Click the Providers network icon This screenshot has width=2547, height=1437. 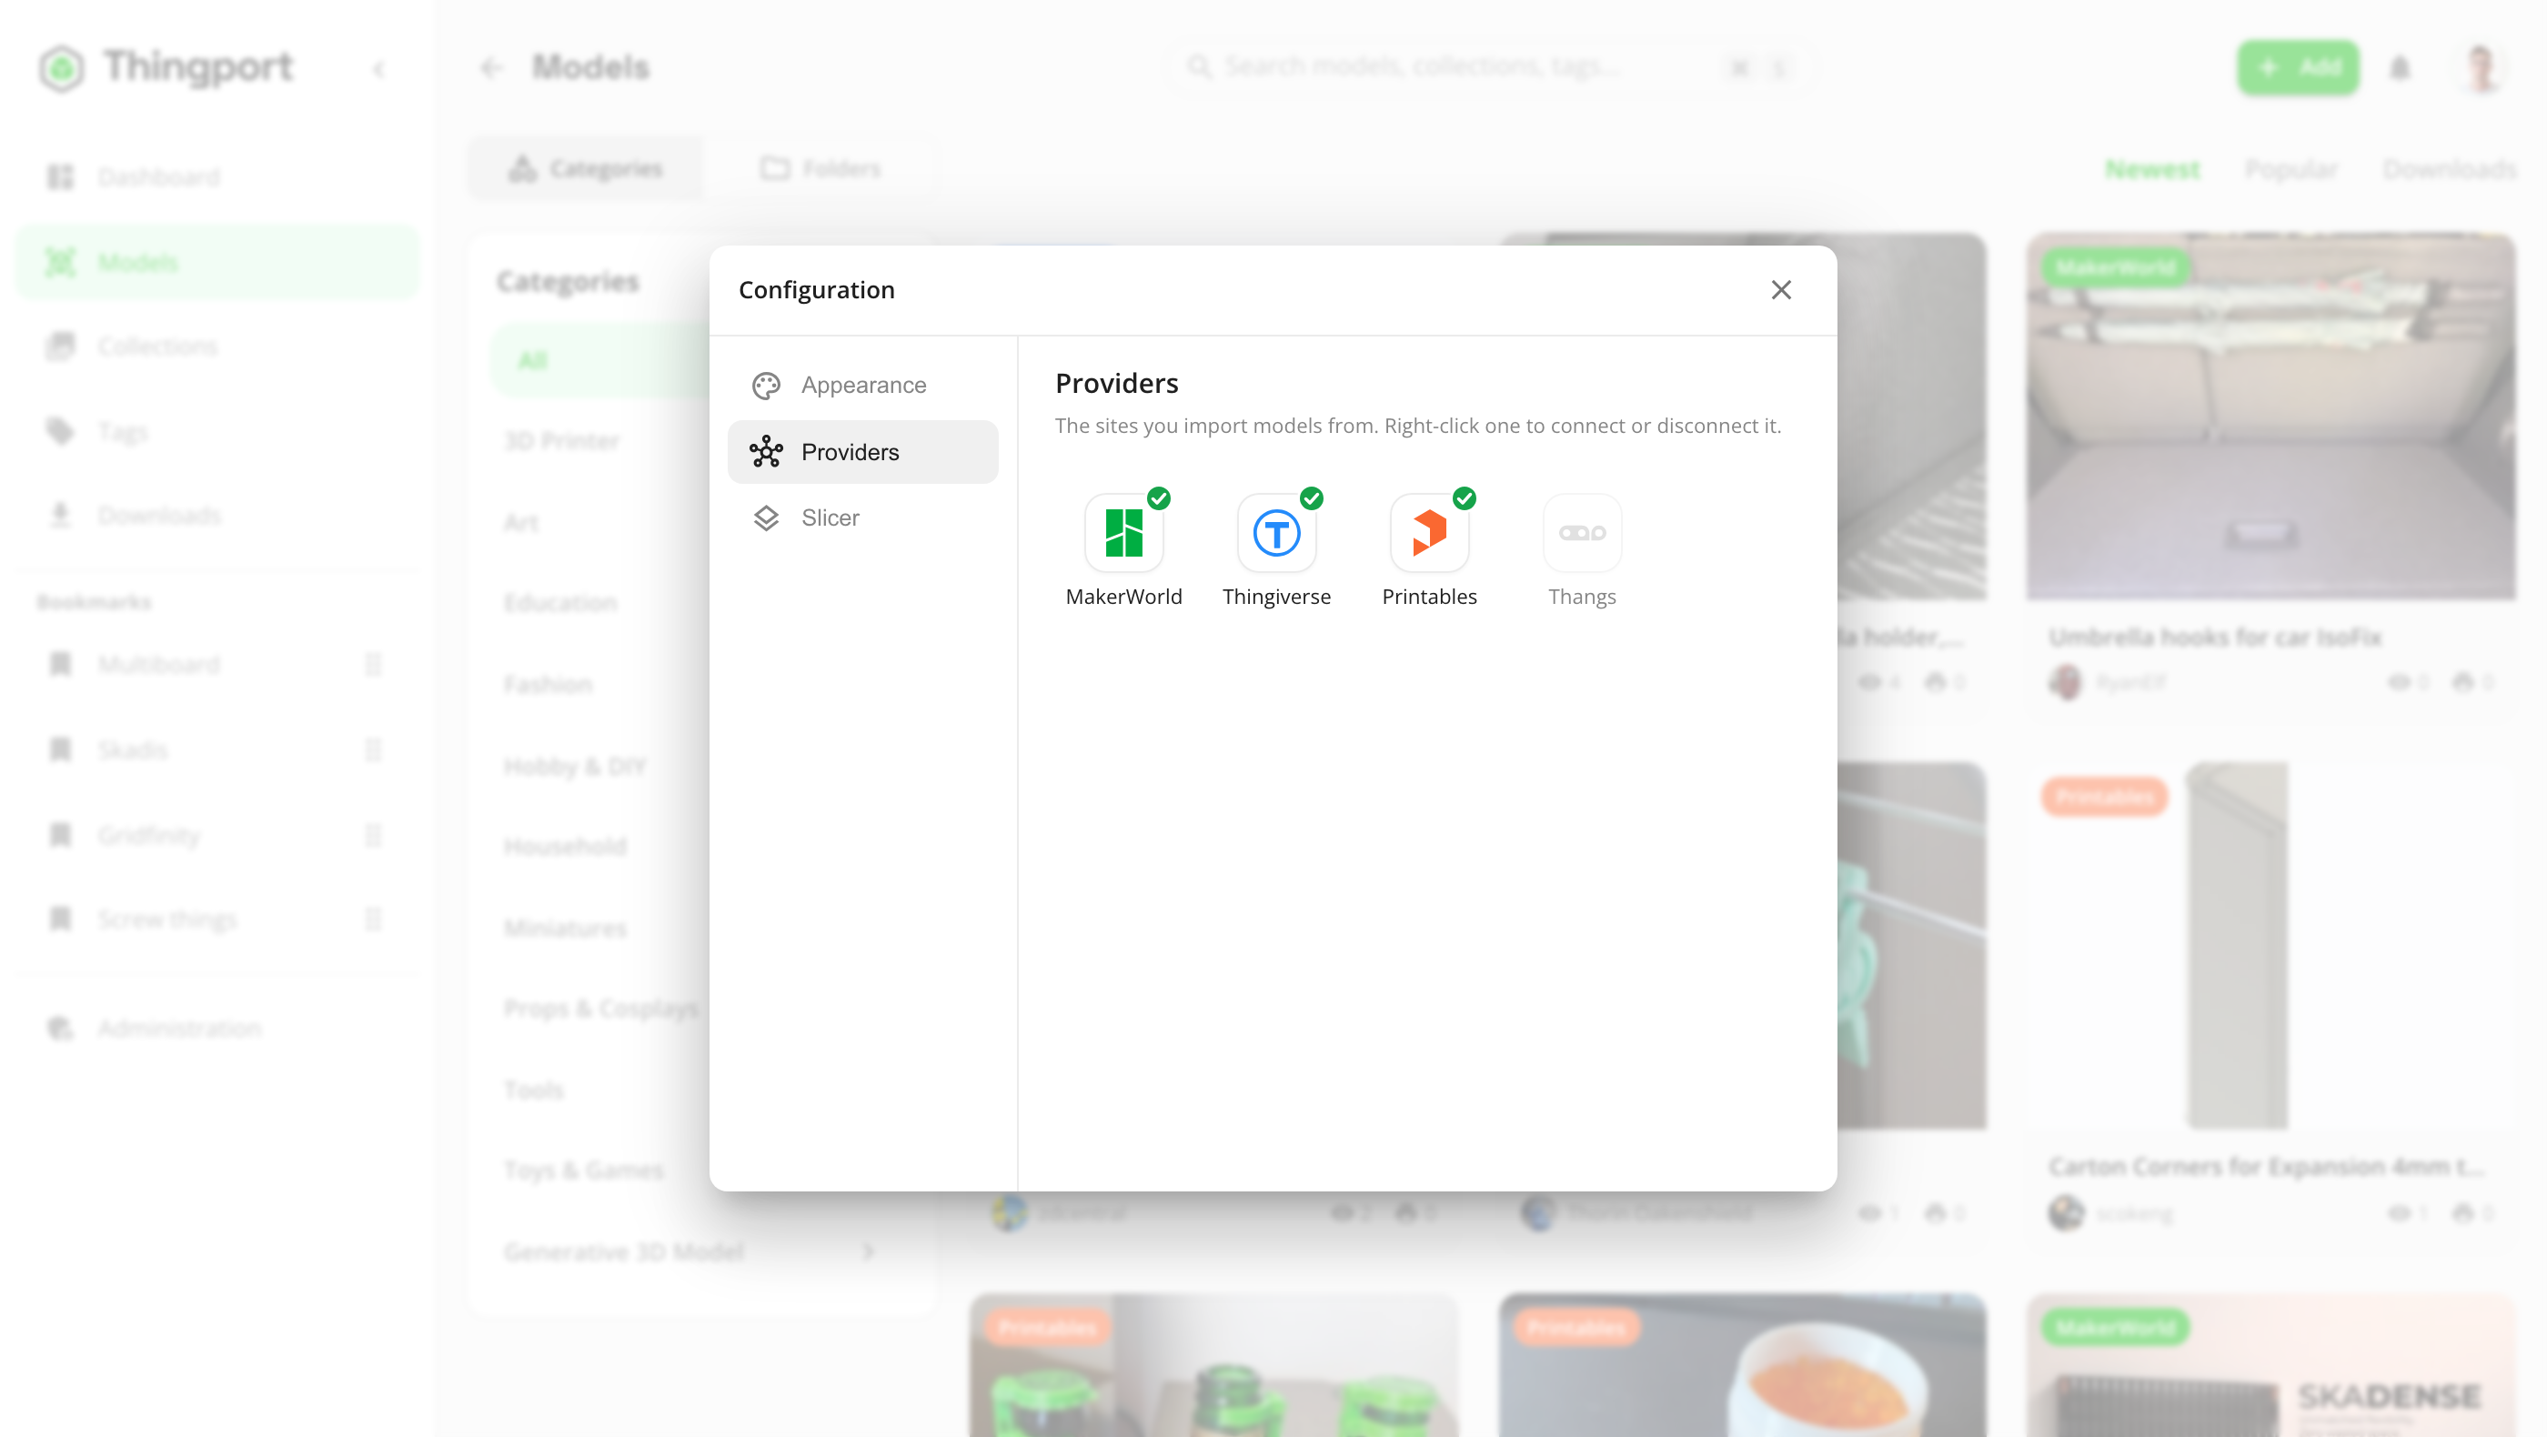point(766,452)
